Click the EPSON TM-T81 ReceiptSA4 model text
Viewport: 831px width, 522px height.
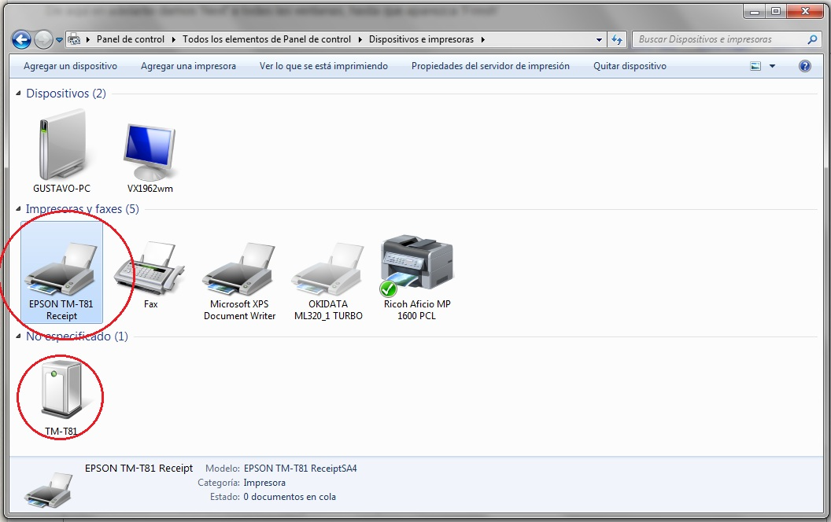301,469
